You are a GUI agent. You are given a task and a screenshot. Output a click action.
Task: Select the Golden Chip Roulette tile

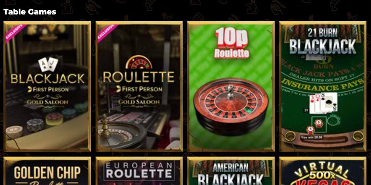[x=47, y=171]
